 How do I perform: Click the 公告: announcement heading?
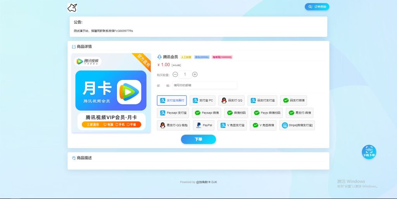tap(78, 22)
